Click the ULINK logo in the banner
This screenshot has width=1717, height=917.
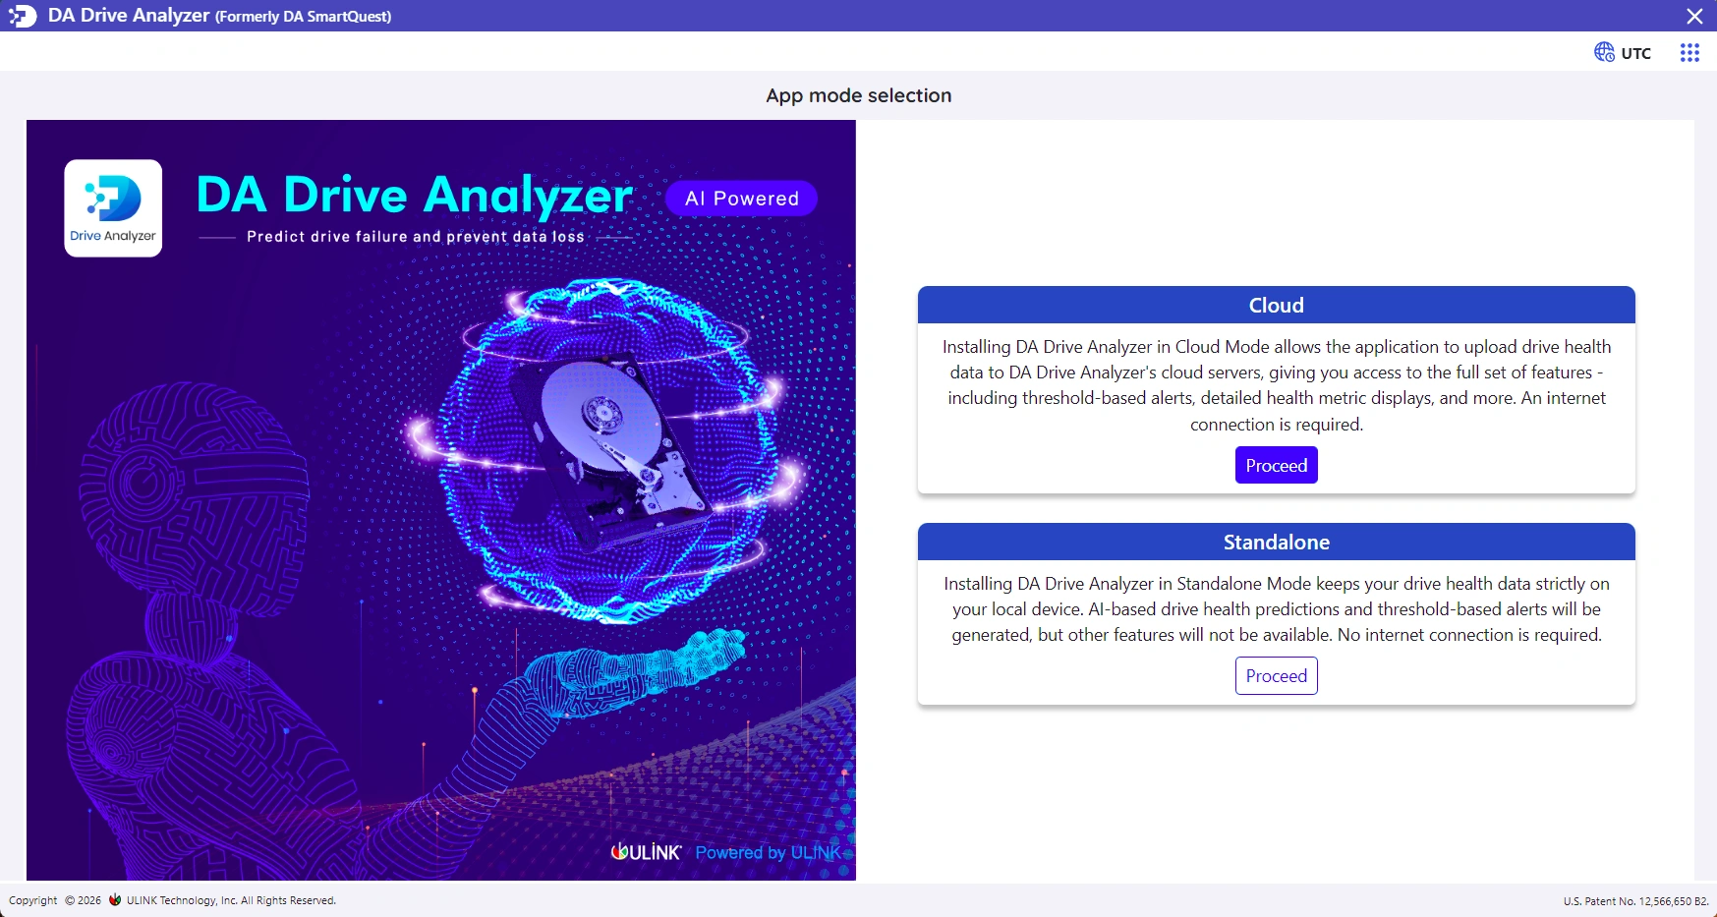click(x=646, y=852)
